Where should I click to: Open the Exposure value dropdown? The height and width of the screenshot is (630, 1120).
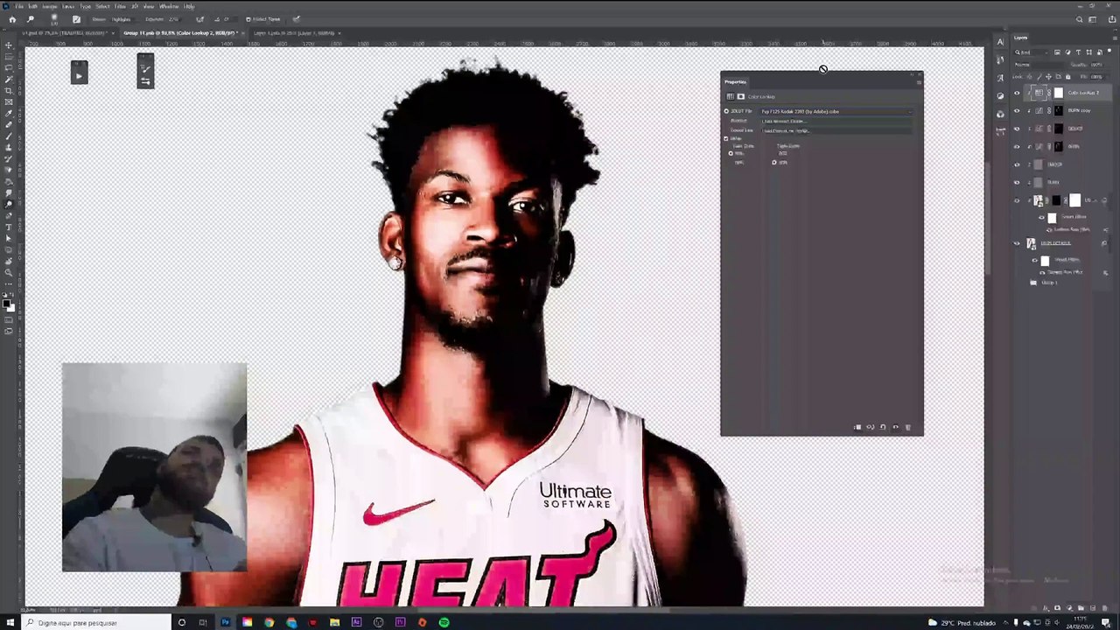tap(175, 19)
